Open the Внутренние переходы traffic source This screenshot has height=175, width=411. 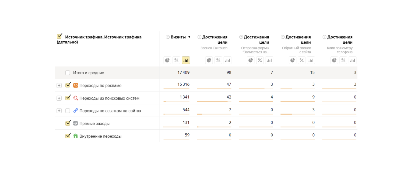[x=100, y=136]
